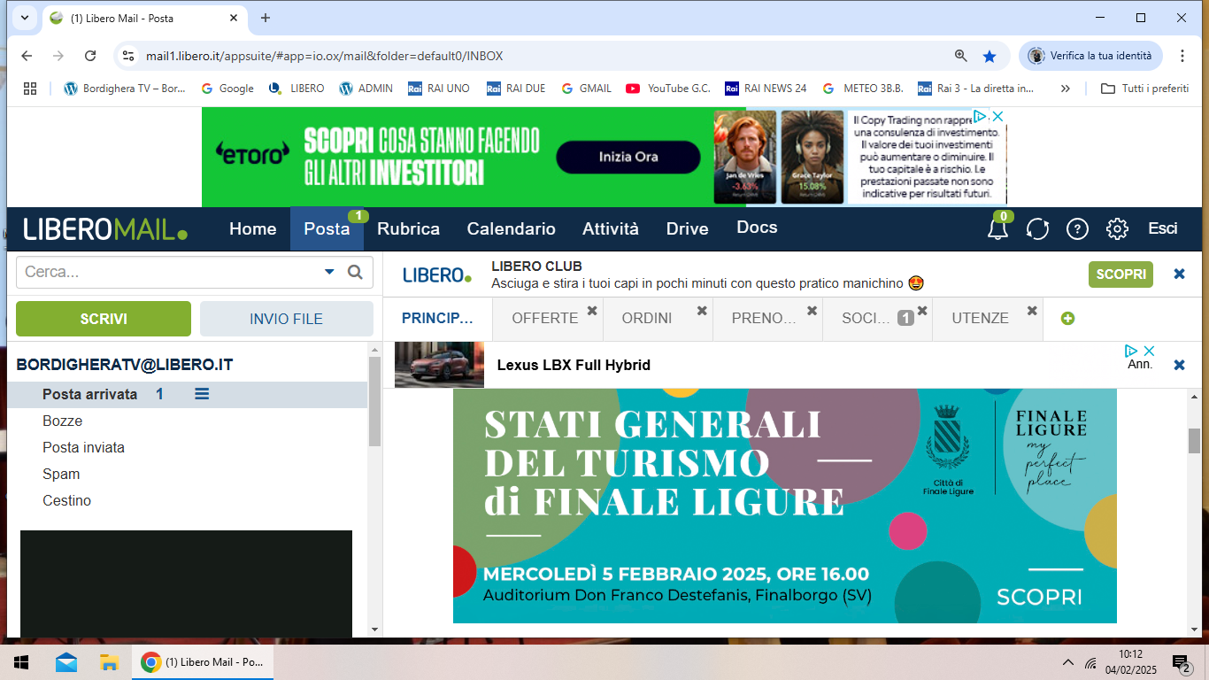Click the refresh mail sync icon
The image size is (1209, 680).
pyautogui.click(x=1037, y=229)
